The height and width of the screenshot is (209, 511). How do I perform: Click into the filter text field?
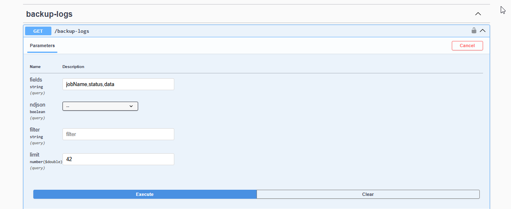pos(118,134)
